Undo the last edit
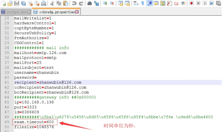Viewport: 222px width, 132px height. click(x=74, y=4)
